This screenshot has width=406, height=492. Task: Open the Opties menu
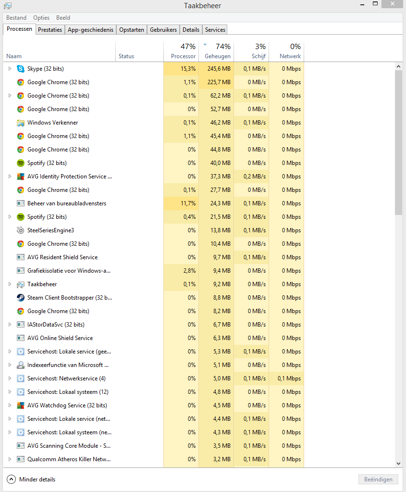pyautogui.click(x=41, y=18)
